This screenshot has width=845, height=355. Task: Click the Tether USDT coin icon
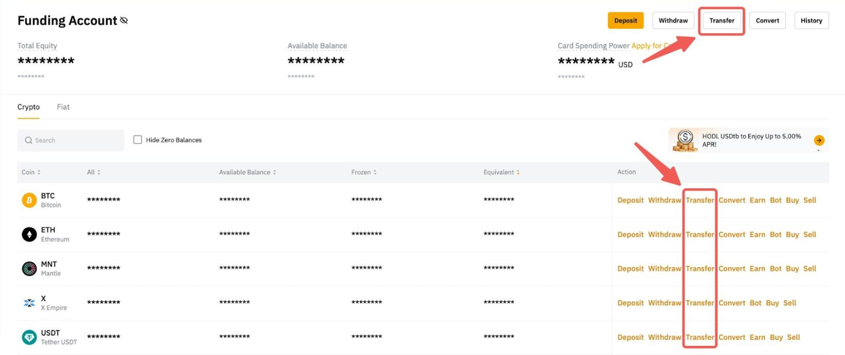pos(29,337)
